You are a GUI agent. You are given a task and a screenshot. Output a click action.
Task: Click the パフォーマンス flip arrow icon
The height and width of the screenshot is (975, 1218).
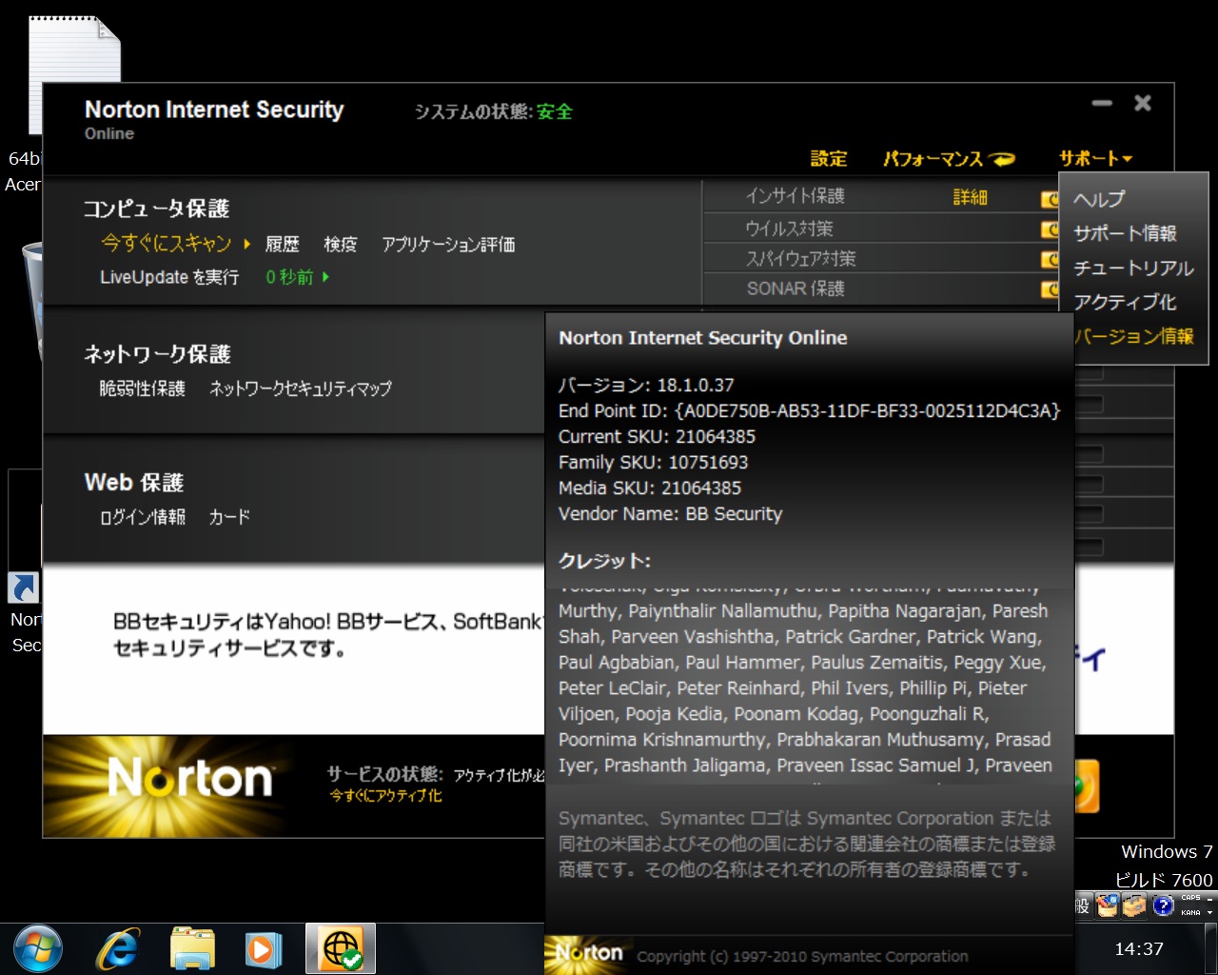[1002, 159]
